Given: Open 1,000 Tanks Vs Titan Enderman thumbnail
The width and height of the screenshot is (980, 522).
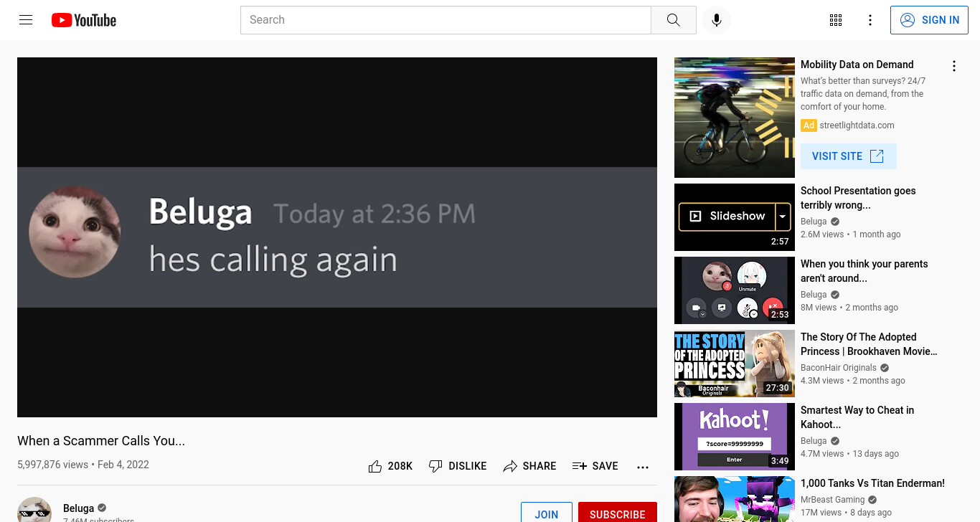Looking at the screenshot, I should click(735, 499).
